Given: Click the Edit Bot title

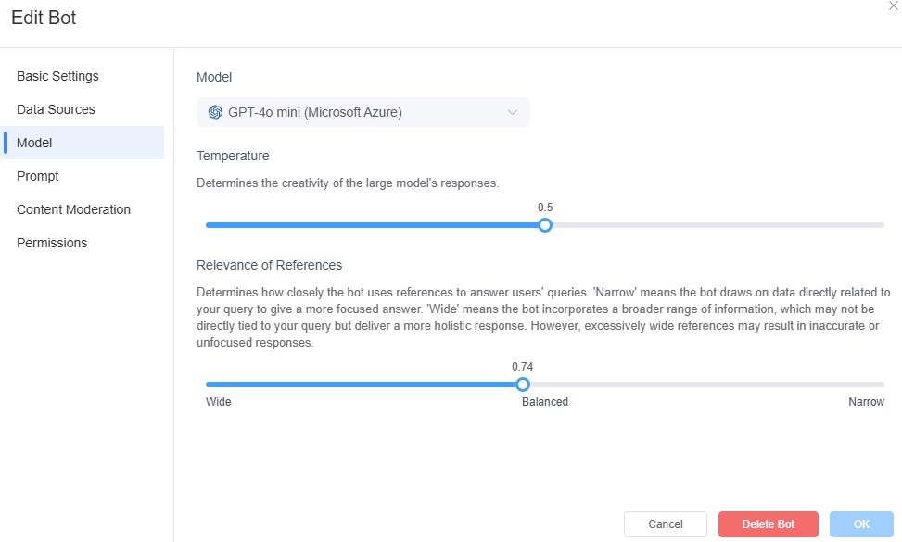Looking at the screenshot, I should [x=44, y=18].
